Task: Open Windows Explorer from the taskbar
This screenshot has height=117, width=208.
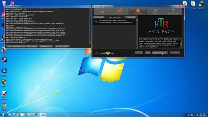Action: pos(23,115)
